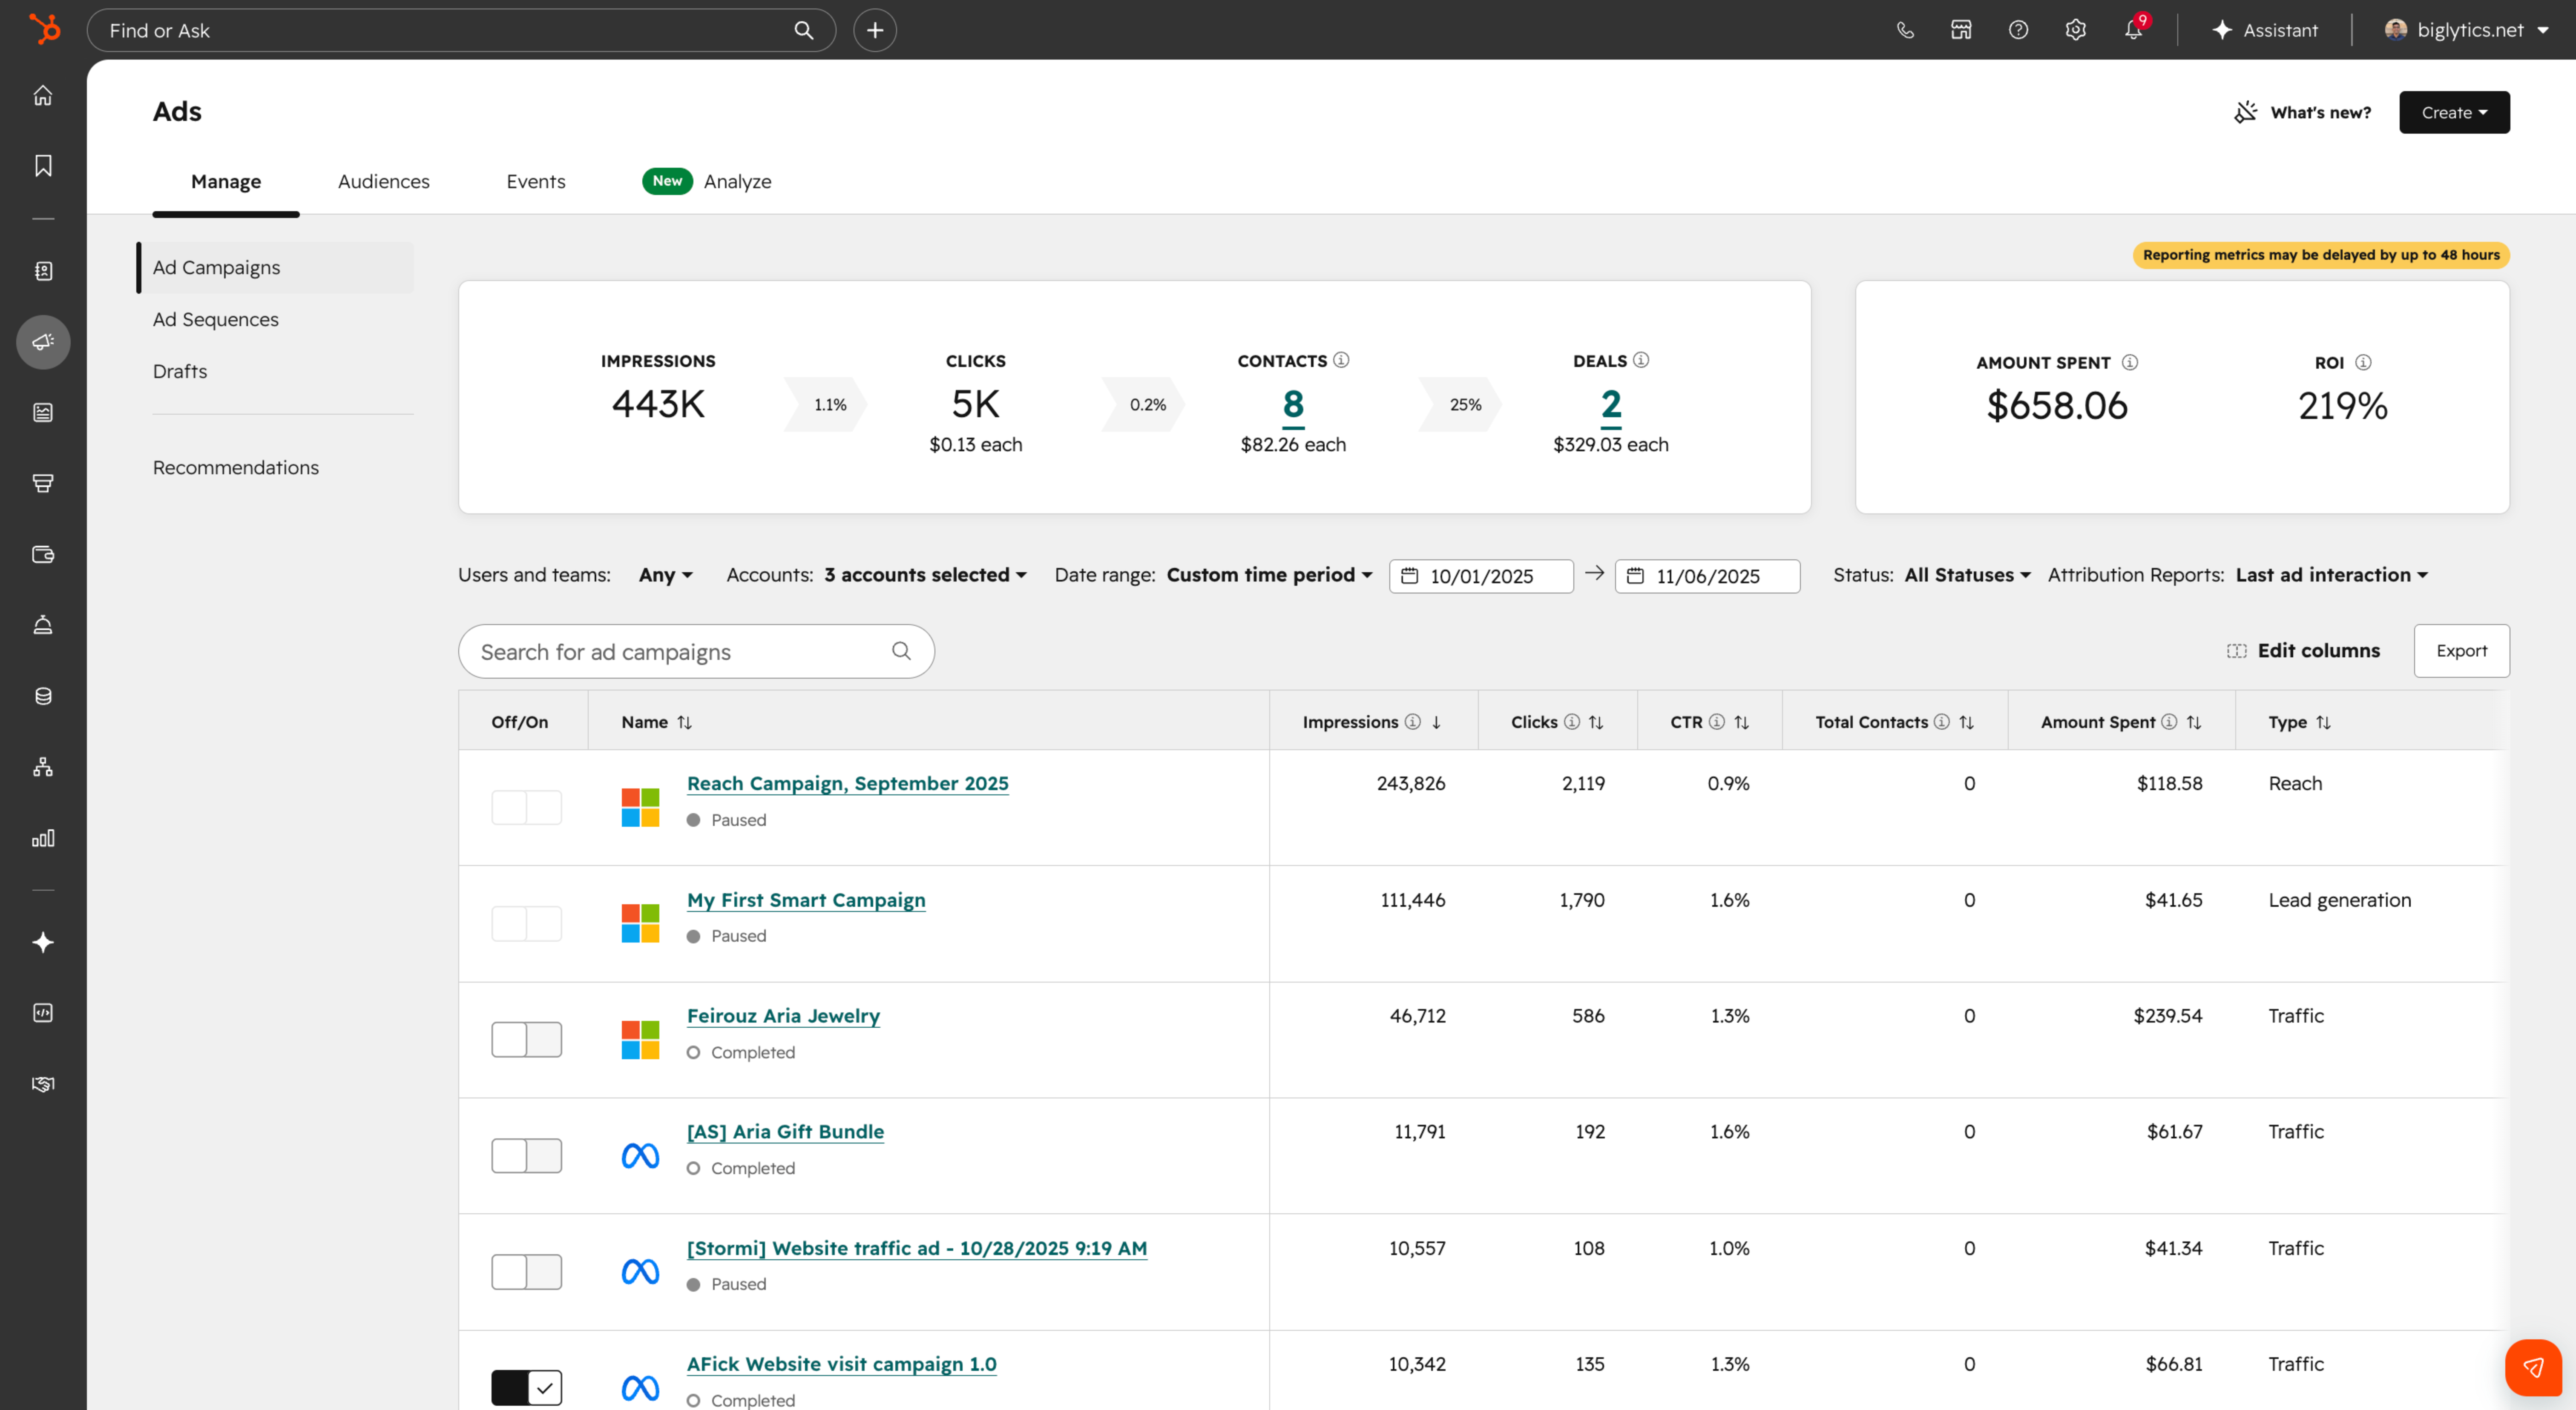Sort the table by Type arrows
The image size is (2576, 1410).
[2323, 722]
